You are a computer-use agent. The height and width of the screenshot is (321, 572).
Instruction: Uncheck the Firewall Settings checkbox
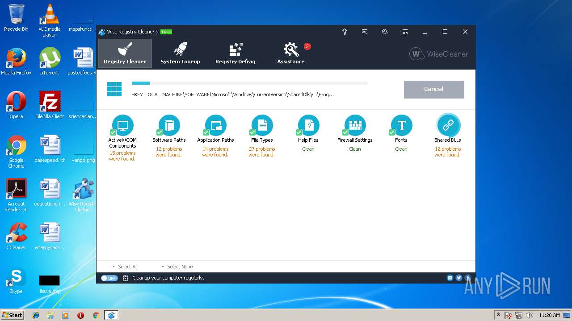coord(345,132)
